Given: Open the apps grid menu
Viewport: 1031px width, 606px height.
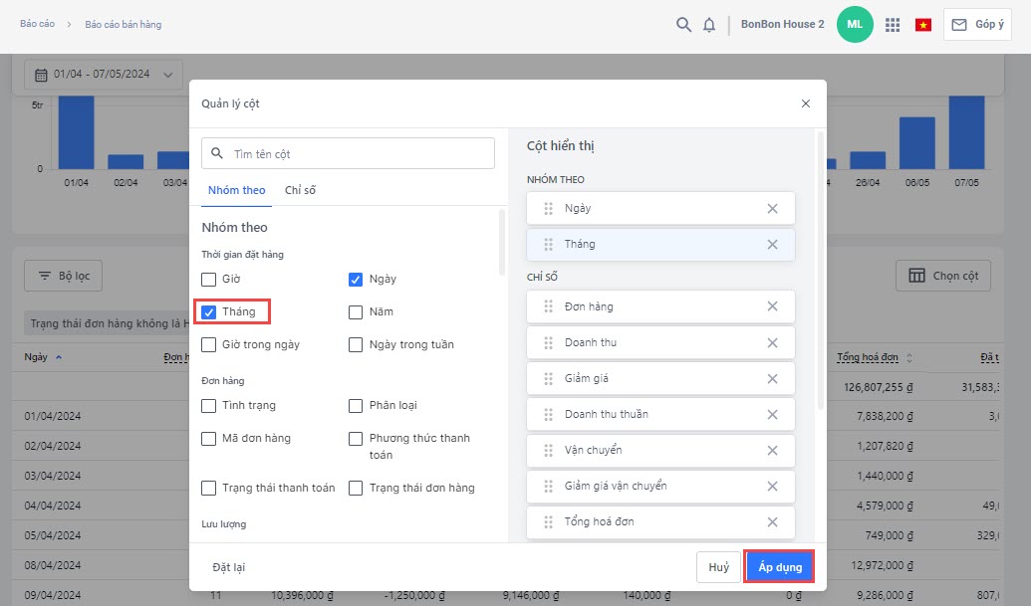Looking at the screenshot, I should tap(893, 25).
